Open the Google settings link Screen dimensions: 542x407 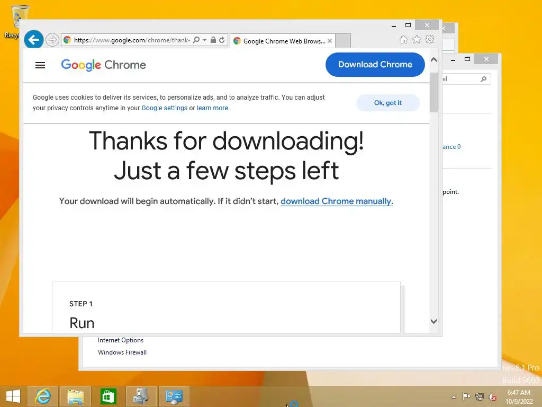tap(164, 108)
